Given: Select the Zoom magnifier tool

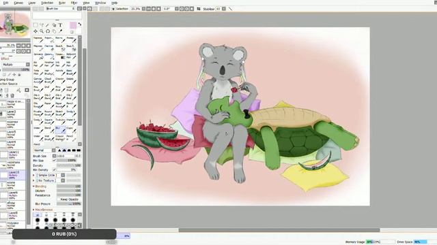Looking at the screenshot, I should point(42,31).
